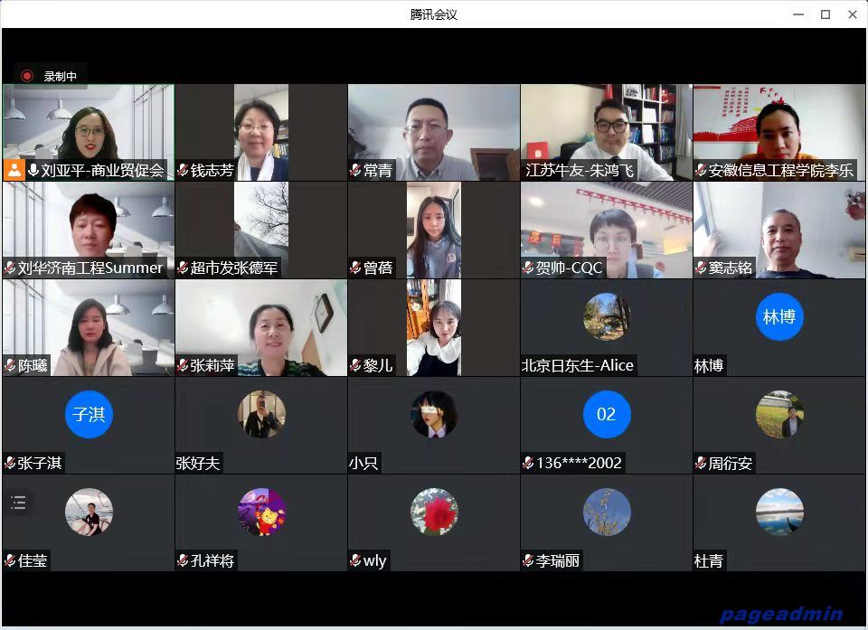868x630 pixels.
Task: Click 杜青 landscape avatar
Action: 779,512
